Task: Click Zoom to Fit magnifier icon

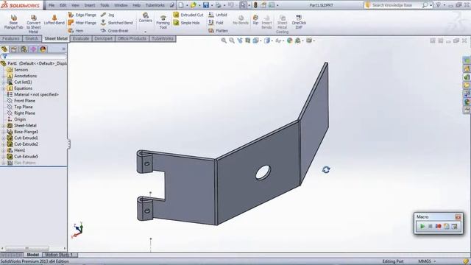Action: [224, 40]
